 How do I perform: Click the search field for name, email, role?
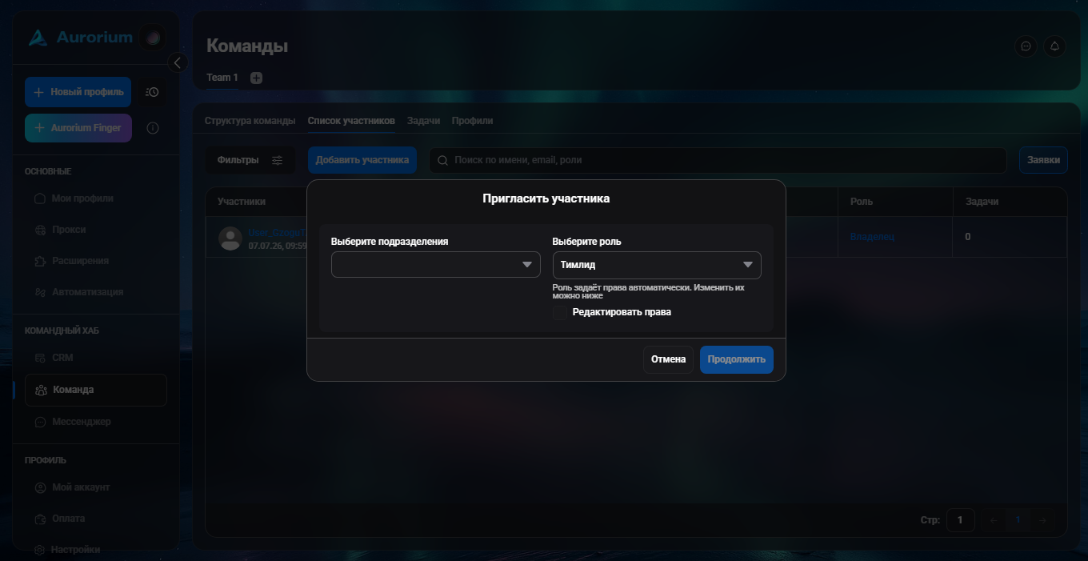point(718,160)
